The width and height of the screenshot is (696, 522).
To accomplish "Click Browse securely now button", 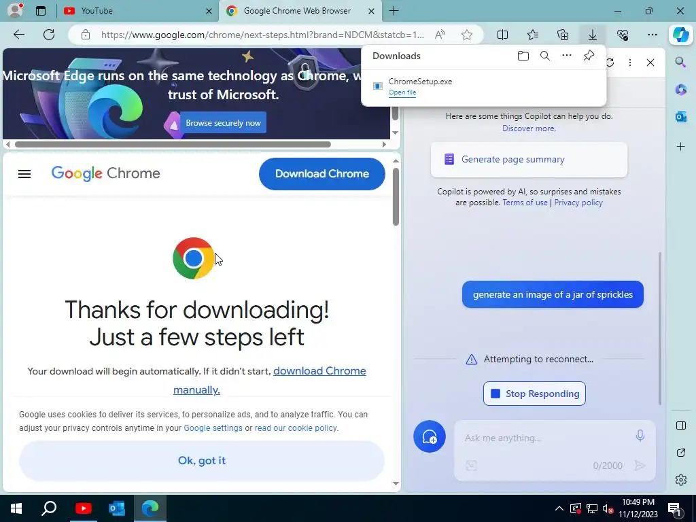I will point(223,122).
